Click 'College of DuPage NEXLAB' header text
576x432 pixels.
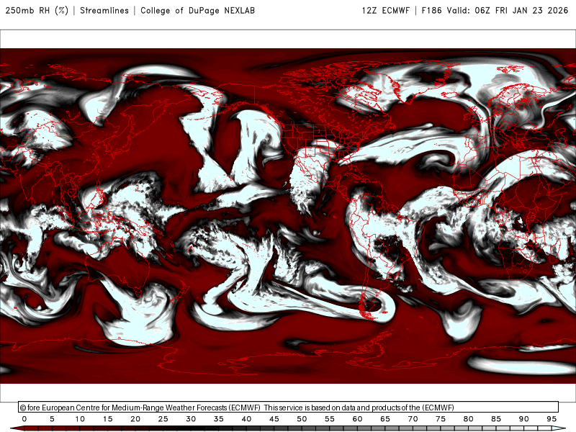(197, 10)
